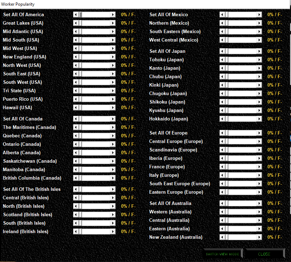Click left arrow on Quebec (Canada) slider
Image resolution: width=291 pixels, height=262 pixels.
[x=76, y=136]
